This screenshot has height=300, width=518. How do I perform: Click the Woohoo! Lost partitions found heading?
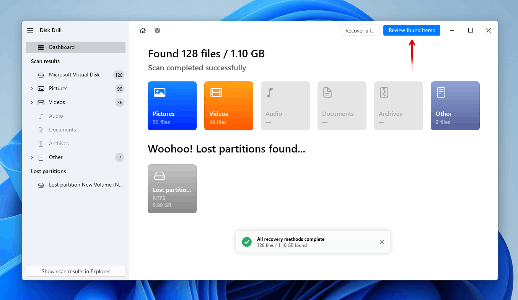pos(226,149)
